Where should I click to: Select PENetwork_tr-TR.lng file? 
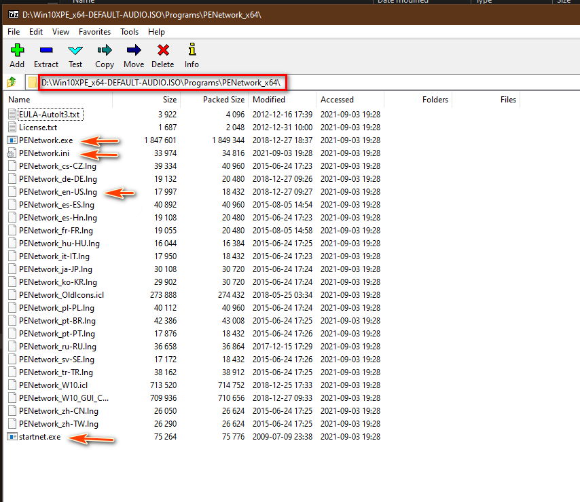coord(56,372)
